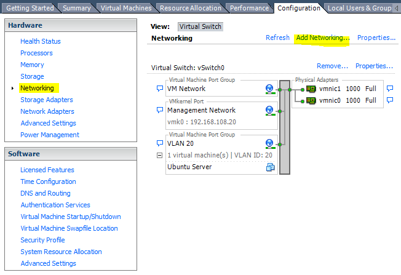401x275 pixels.
Task: Expand the arrow next to Networking
Action: (x=12, y=88)
